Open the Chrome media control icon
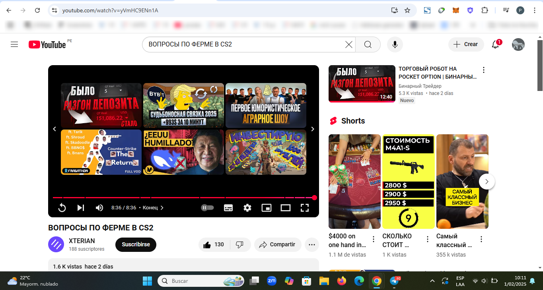 (x=506, y=10)
